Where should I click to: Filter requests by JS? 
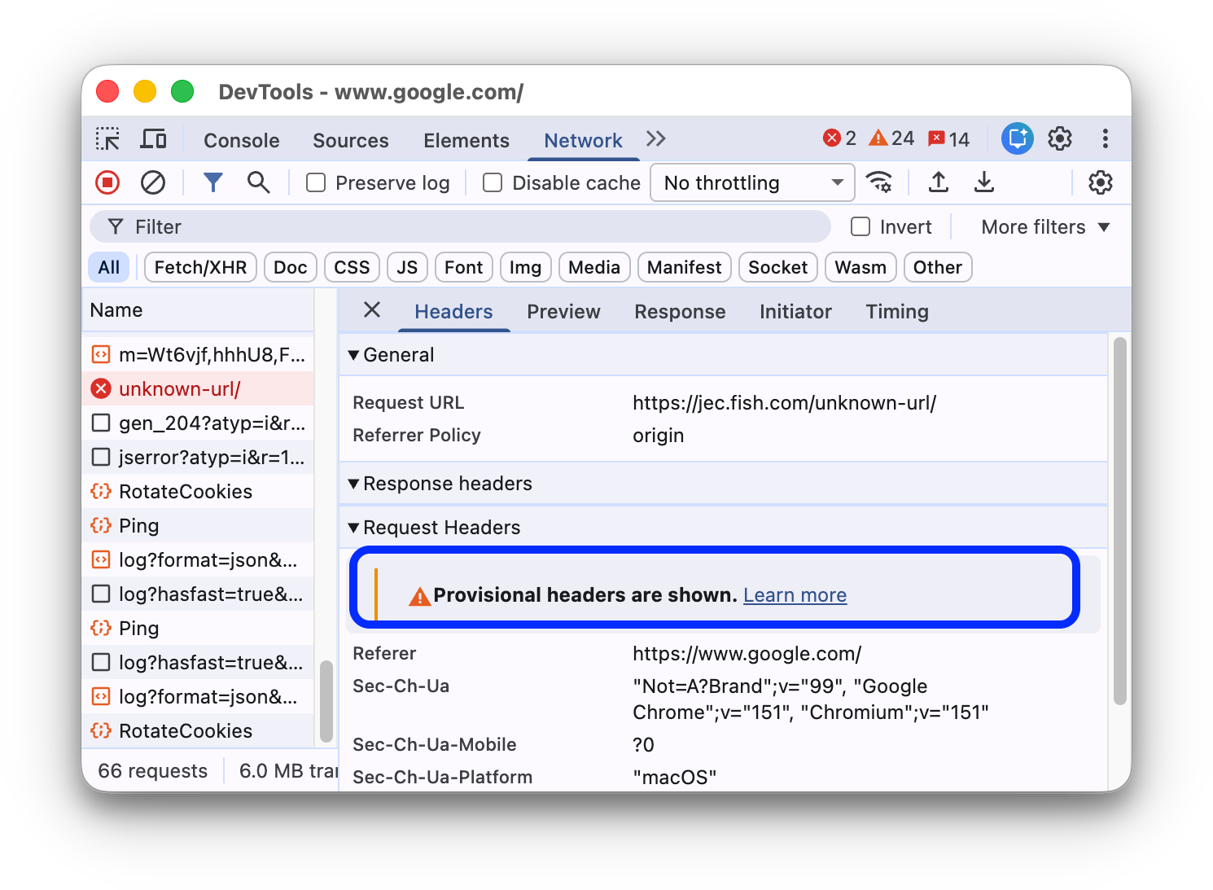click(407, 267)
